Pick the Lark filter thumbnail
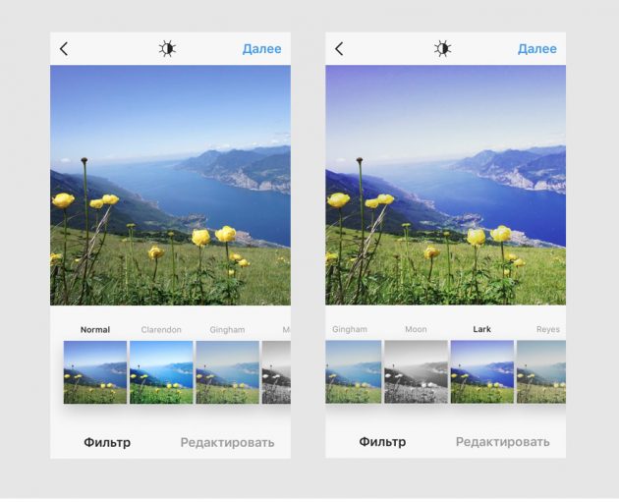Screen dimensions: 619x502 tap(481, 372)
